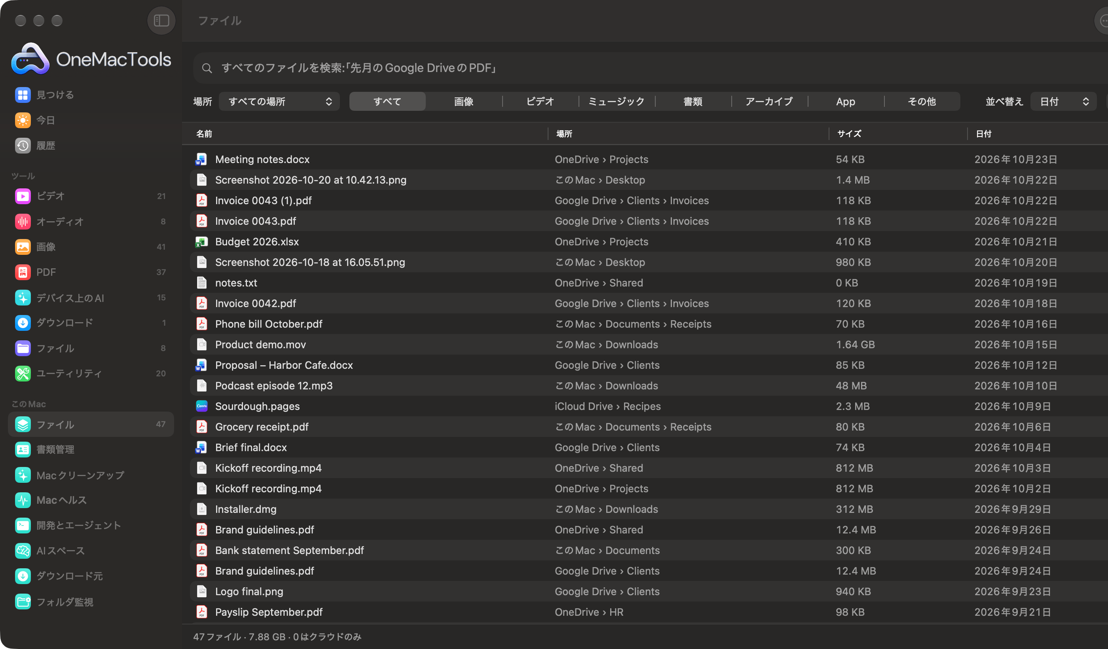This screenshot has height=649, width=1108.
Task: Open the 画像 tool in sidebar
Action: click(91, 247)
